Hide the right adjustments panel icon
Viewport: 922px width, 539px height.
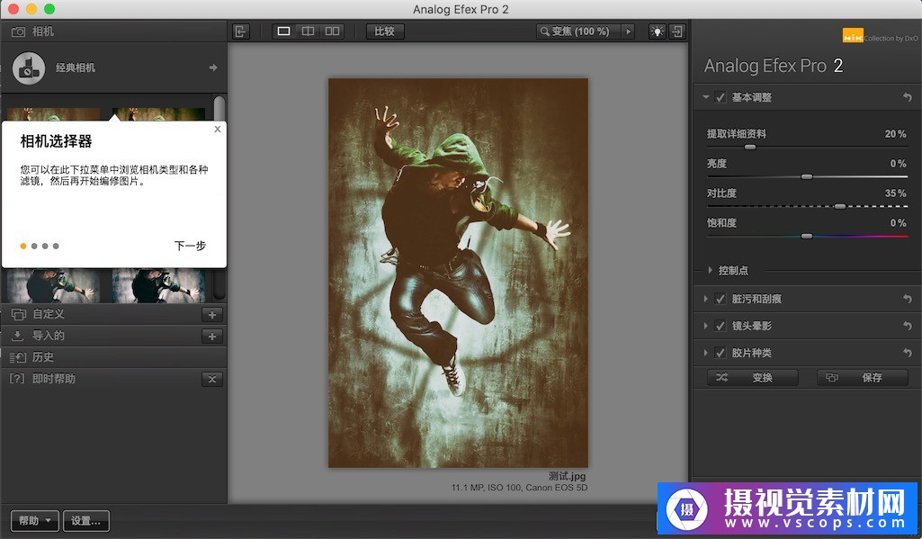676,31
